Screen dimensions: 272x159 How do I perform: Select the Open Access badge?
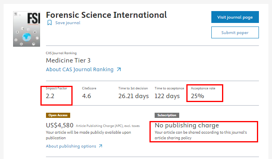point(58,115)
